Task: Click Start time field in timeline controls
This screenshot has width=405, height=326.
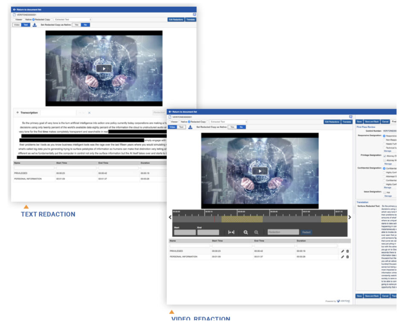Action: [185, 232]
